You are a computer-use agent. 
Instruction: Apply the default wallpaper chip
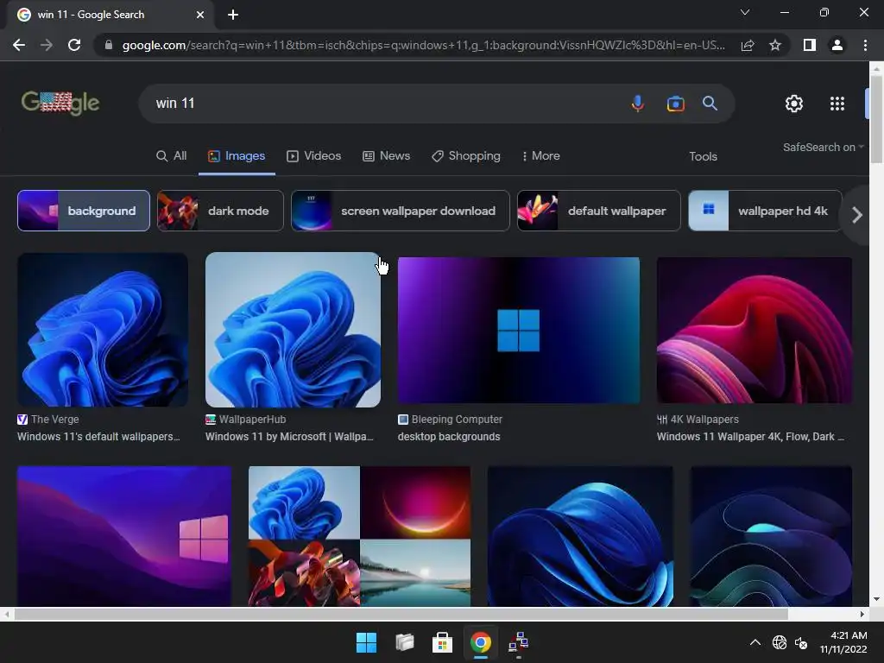(x=599, y=211)
